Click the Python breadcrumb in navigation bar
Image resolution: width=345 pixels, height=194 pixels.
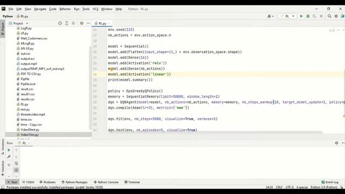point(8,16)
